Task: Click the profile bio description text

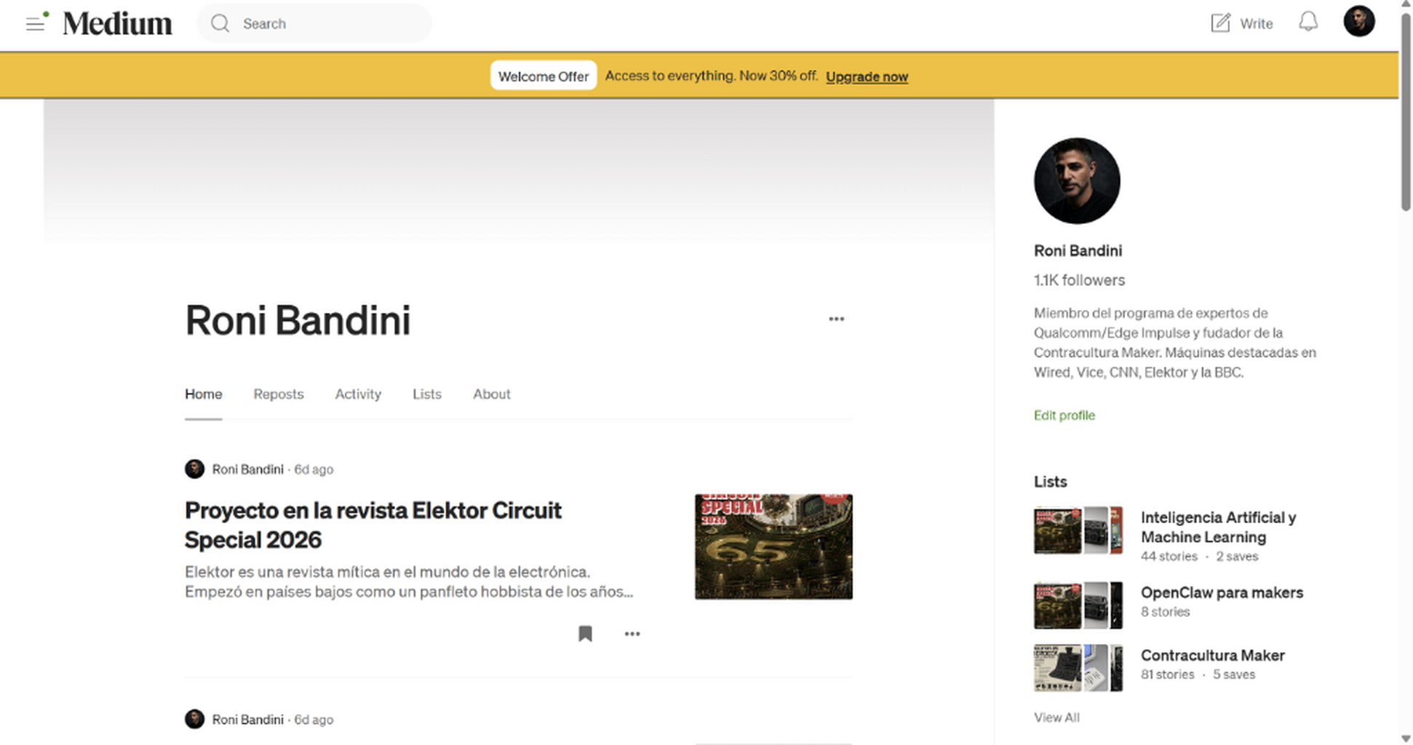Action: pyautogui.click(x=1175, y=343)
